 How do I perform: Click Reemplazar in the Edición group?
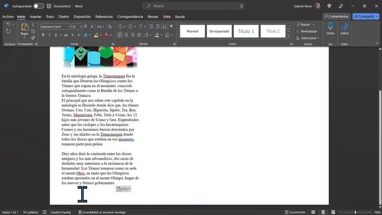307,31
